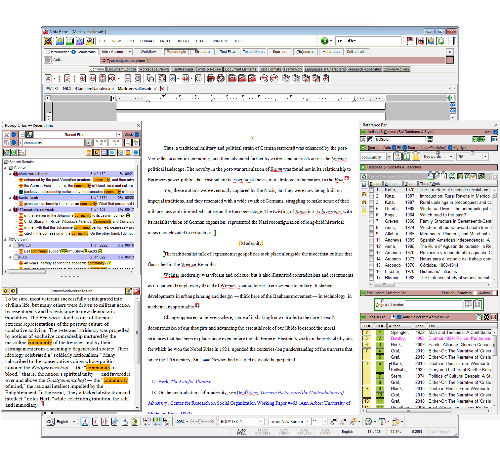Open the TOOLS menu

pyautogui.click(x=201, y=41)
